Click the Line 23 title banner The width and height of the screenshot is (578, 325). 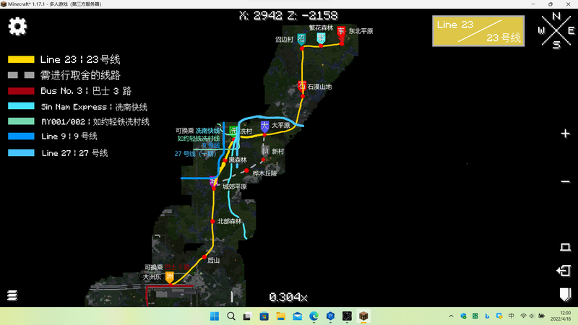point(478,31)
